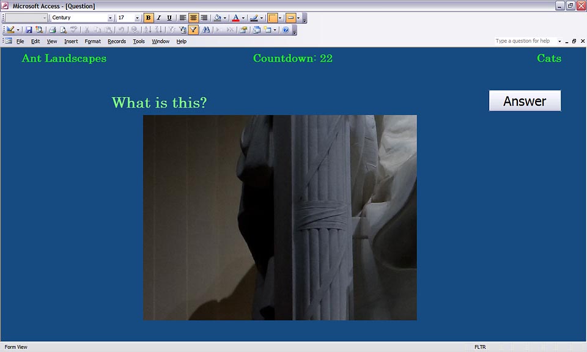
Task: Open the font size 17 dropdown
Action: coord(137,18)
